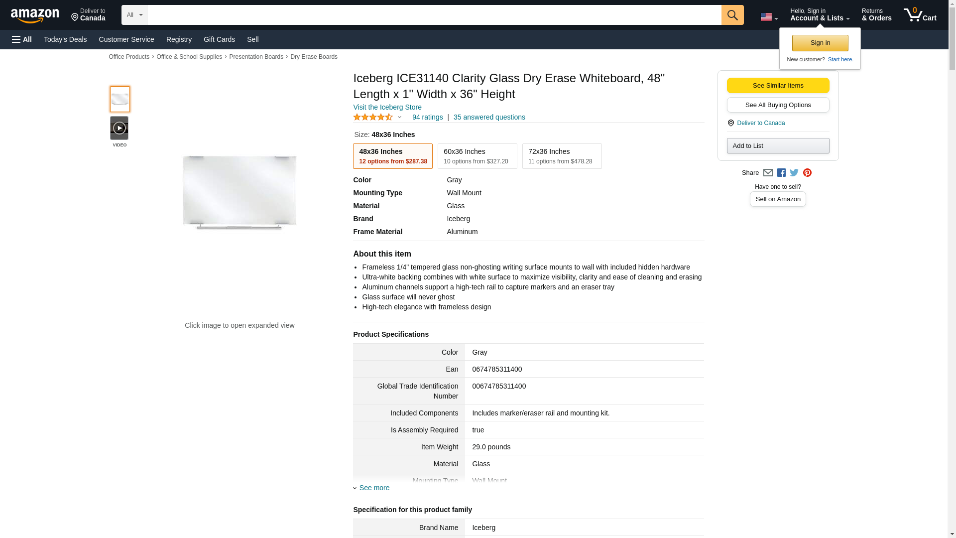Viewport: 956px width, 538px height.
Task: Open Gift Cards nav item
Action: (219, 39)
